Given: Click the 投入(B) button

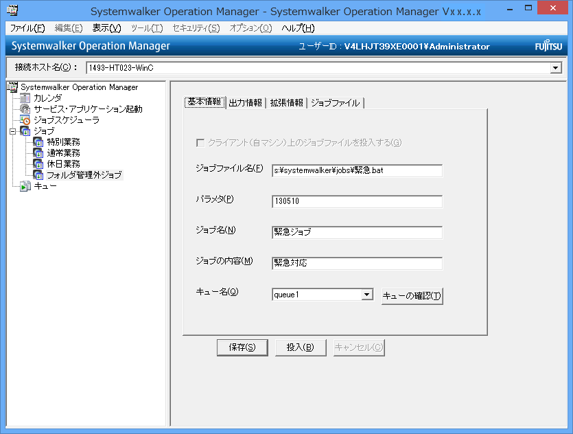Looking at the screenshot, I should 301,347.
